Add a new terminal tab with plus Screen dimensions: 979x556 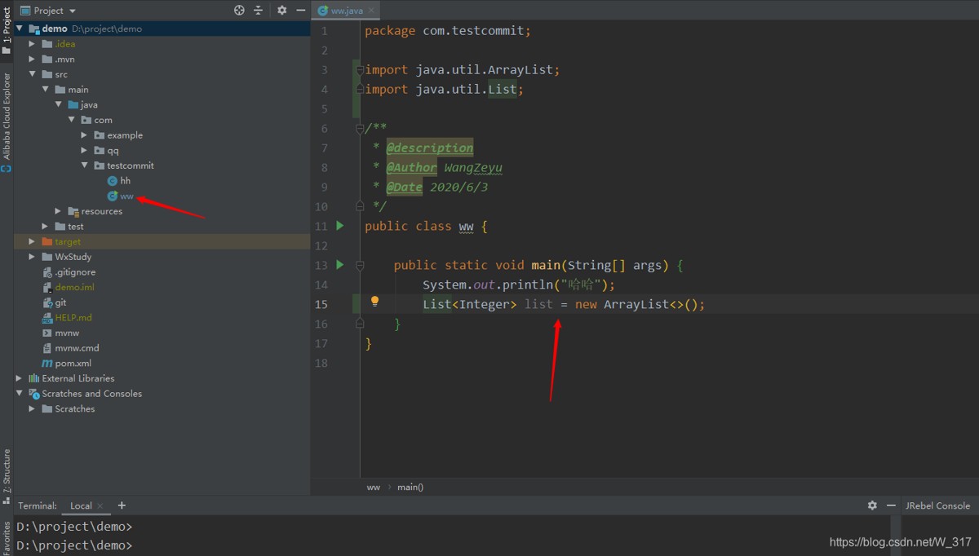pyautogui.click(x=122, y=505)
